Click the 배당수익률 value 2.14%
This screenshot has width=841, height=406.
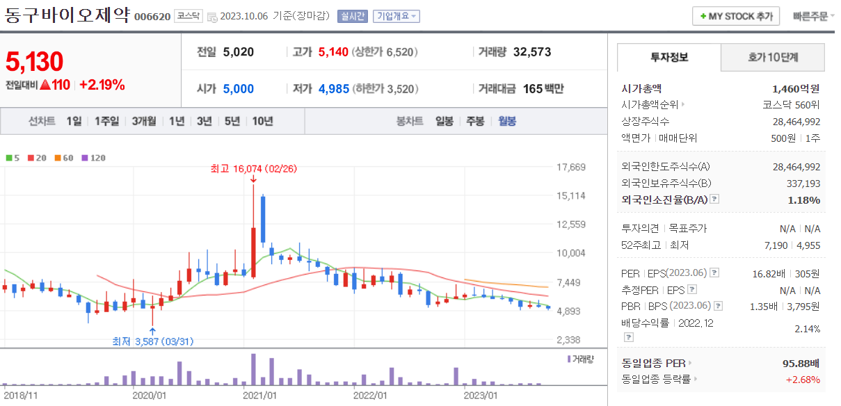point(807,329)
